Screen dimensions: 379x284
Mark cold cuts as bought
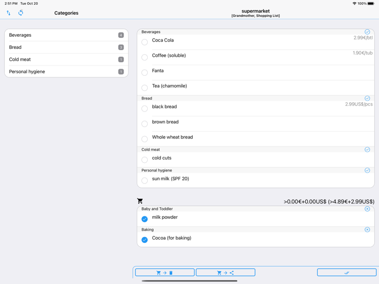(145, 160)
